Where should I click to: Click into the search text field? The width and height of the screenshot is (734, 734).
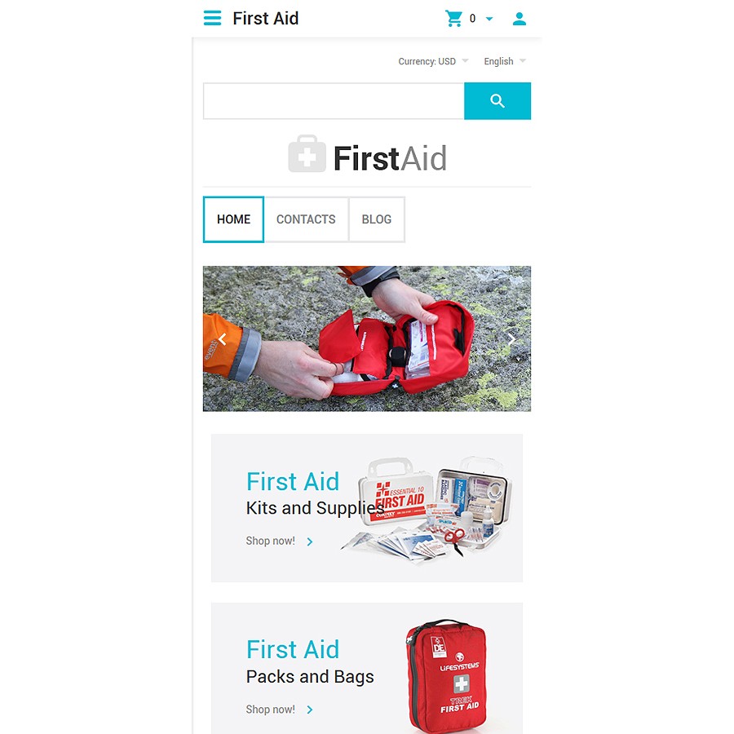coord(334,101)
